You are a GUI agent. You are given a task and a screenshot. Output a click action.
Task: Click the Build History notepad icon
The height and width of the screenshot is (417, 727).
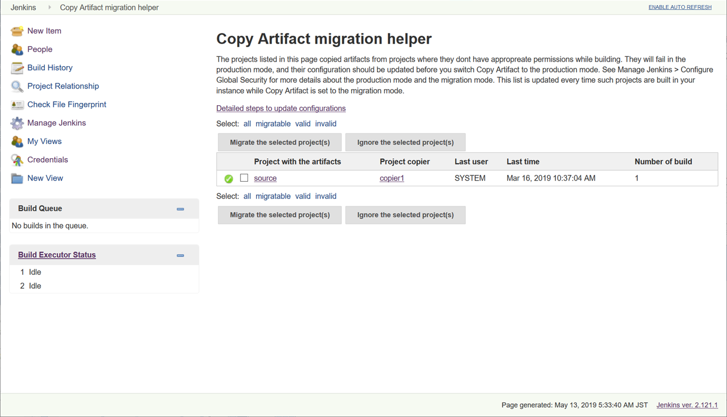click(17, 68)
